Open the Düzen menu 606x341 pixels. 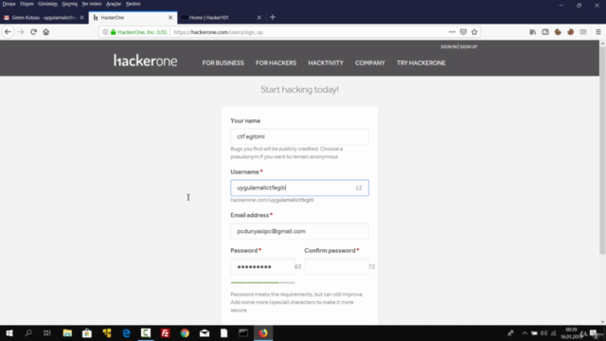27,4
